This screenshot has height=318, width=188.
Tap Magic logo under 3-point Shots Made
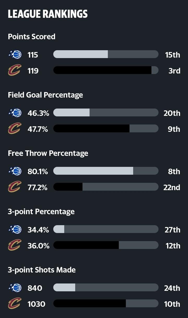click(x=15, y=288)
